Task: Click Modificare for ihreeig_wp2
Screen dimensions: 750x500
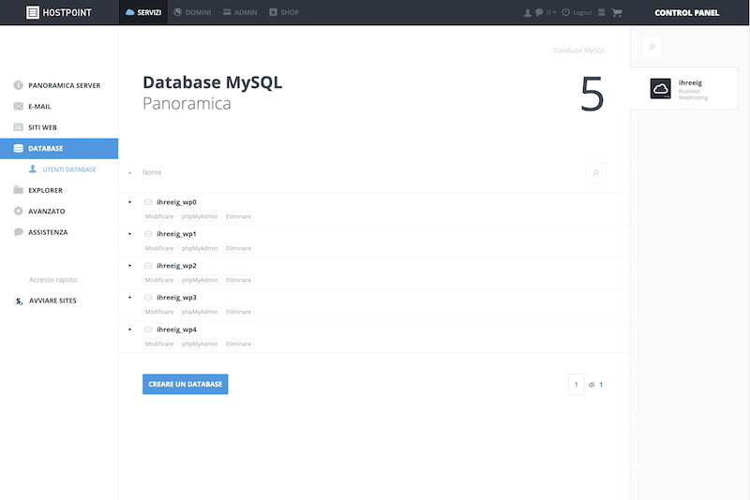Action: point(159,280)
